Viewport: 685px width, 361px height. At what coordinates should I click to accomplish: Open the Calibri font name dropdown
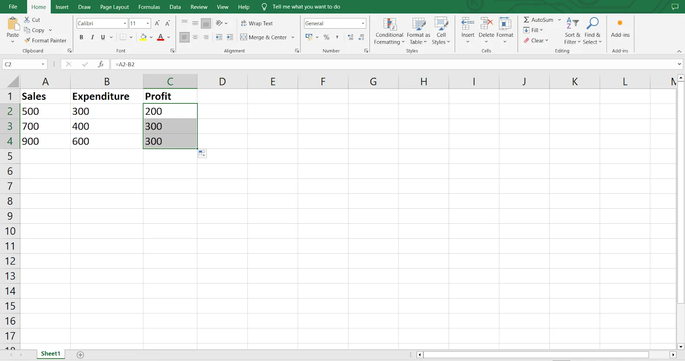click(x=125, y=24)
